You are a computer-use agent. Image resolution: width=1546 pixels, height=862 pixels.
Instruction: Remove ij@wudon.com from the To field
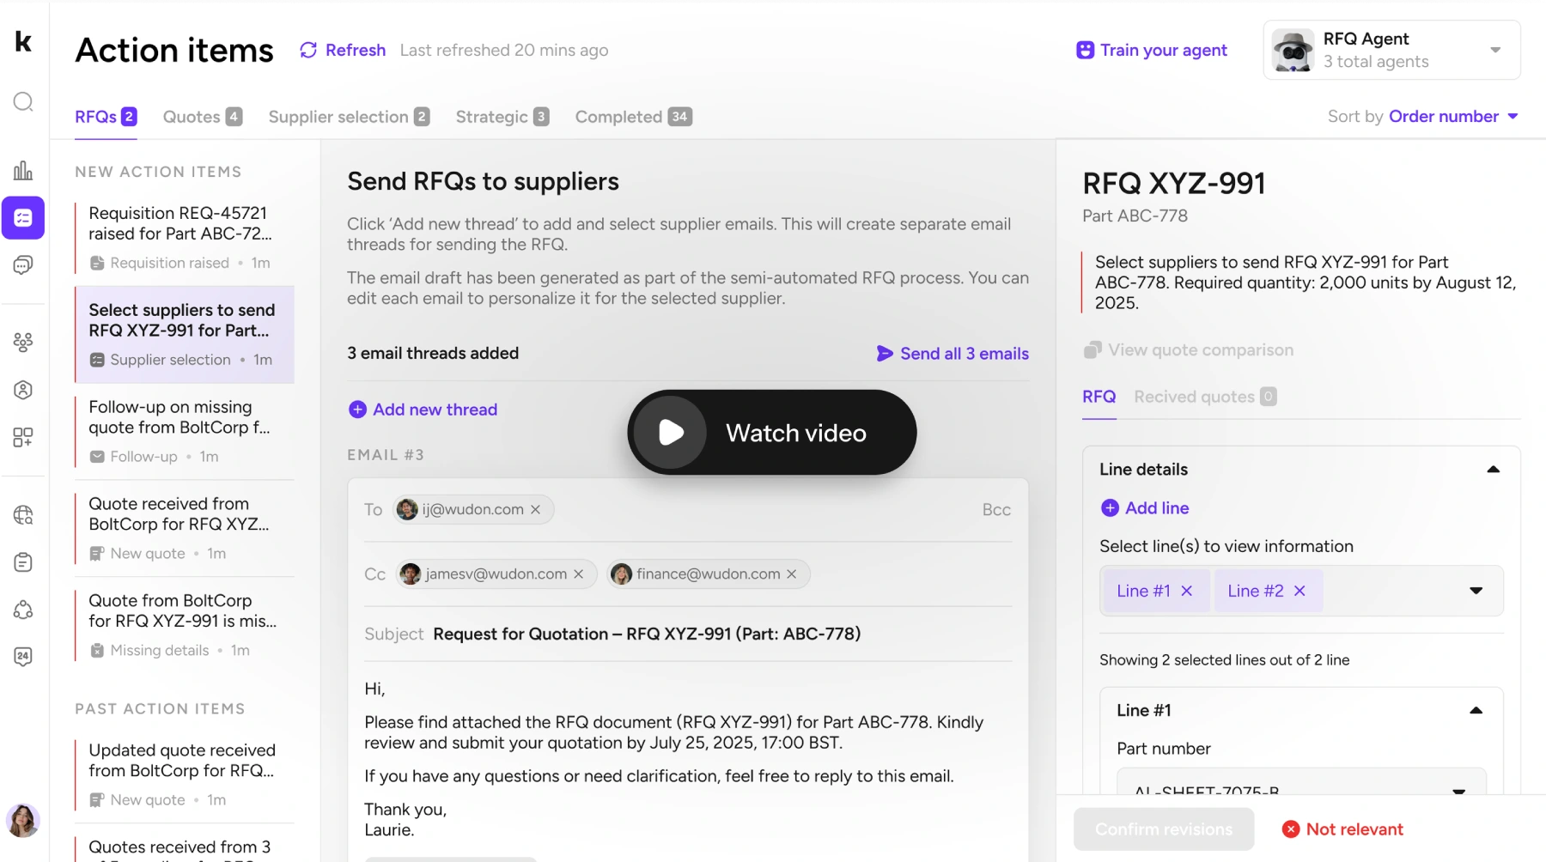click(x=536, y=510)
